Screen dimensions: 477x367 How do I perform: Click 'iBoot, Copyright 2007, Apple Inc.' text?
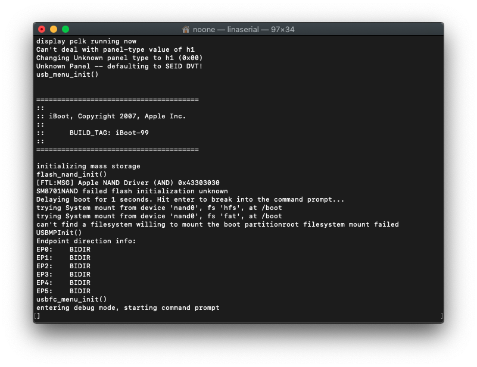pyautogui.click(x=117, y=116)
